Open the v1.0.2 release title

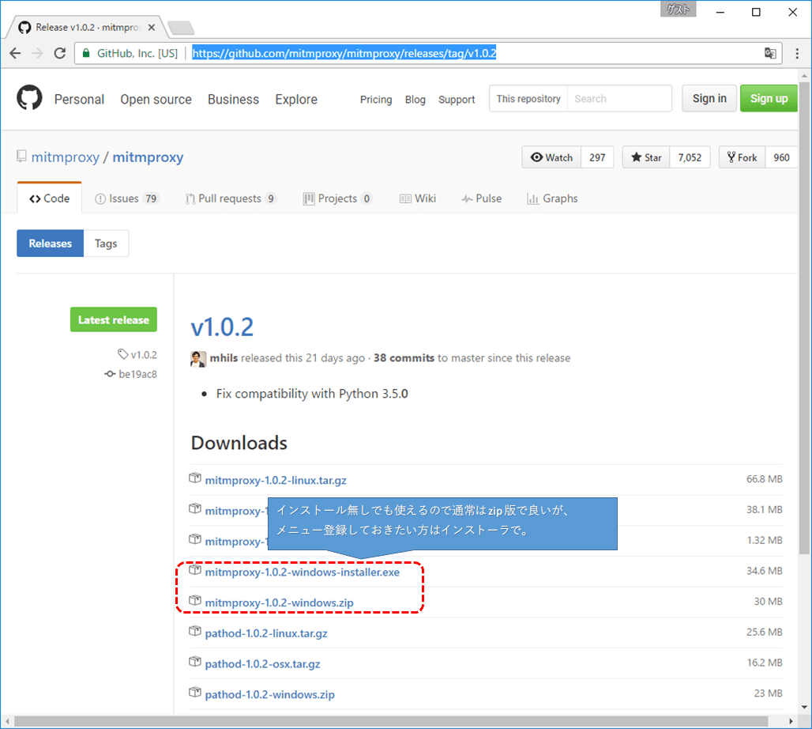point(222,327)
